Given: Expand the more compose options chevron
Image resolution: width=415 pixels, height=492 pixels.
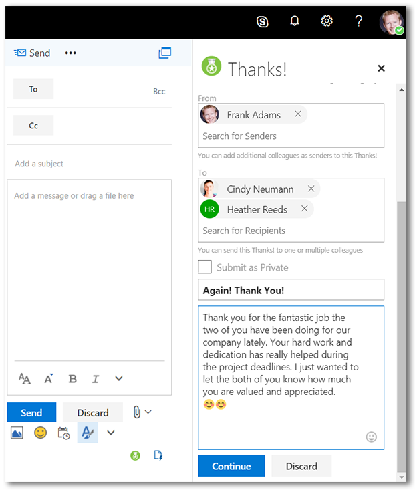Looking at the screenshot, I should coord(111,433).
